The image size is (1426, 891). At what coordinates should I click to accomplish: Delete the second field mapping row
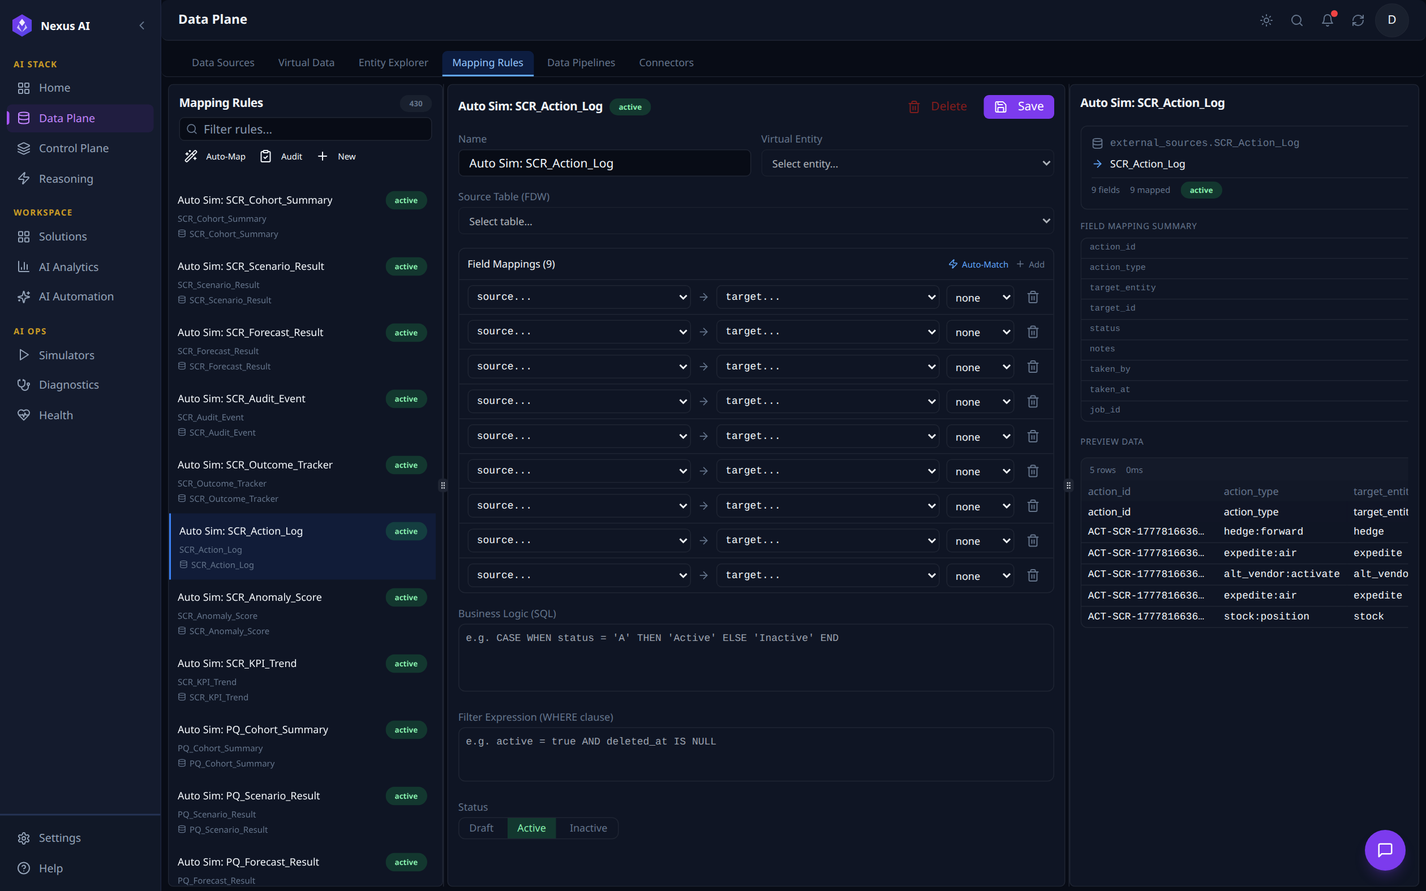click(1033, 332)
